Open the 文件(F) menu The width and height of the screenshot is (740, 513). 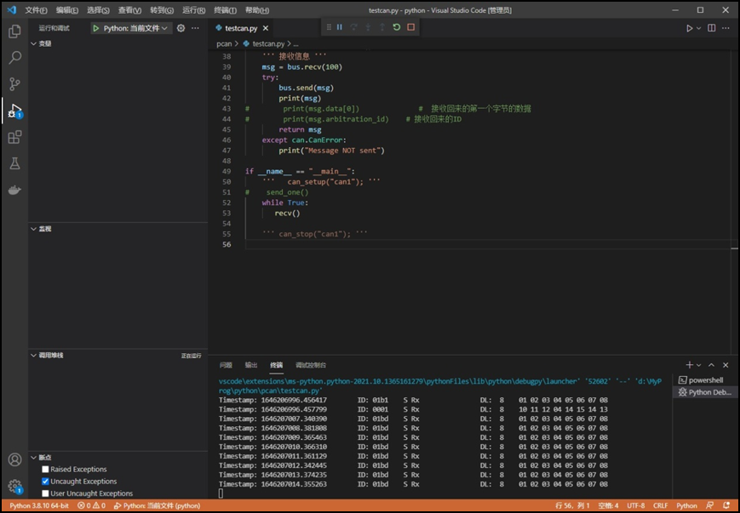[x=37, y=10]
